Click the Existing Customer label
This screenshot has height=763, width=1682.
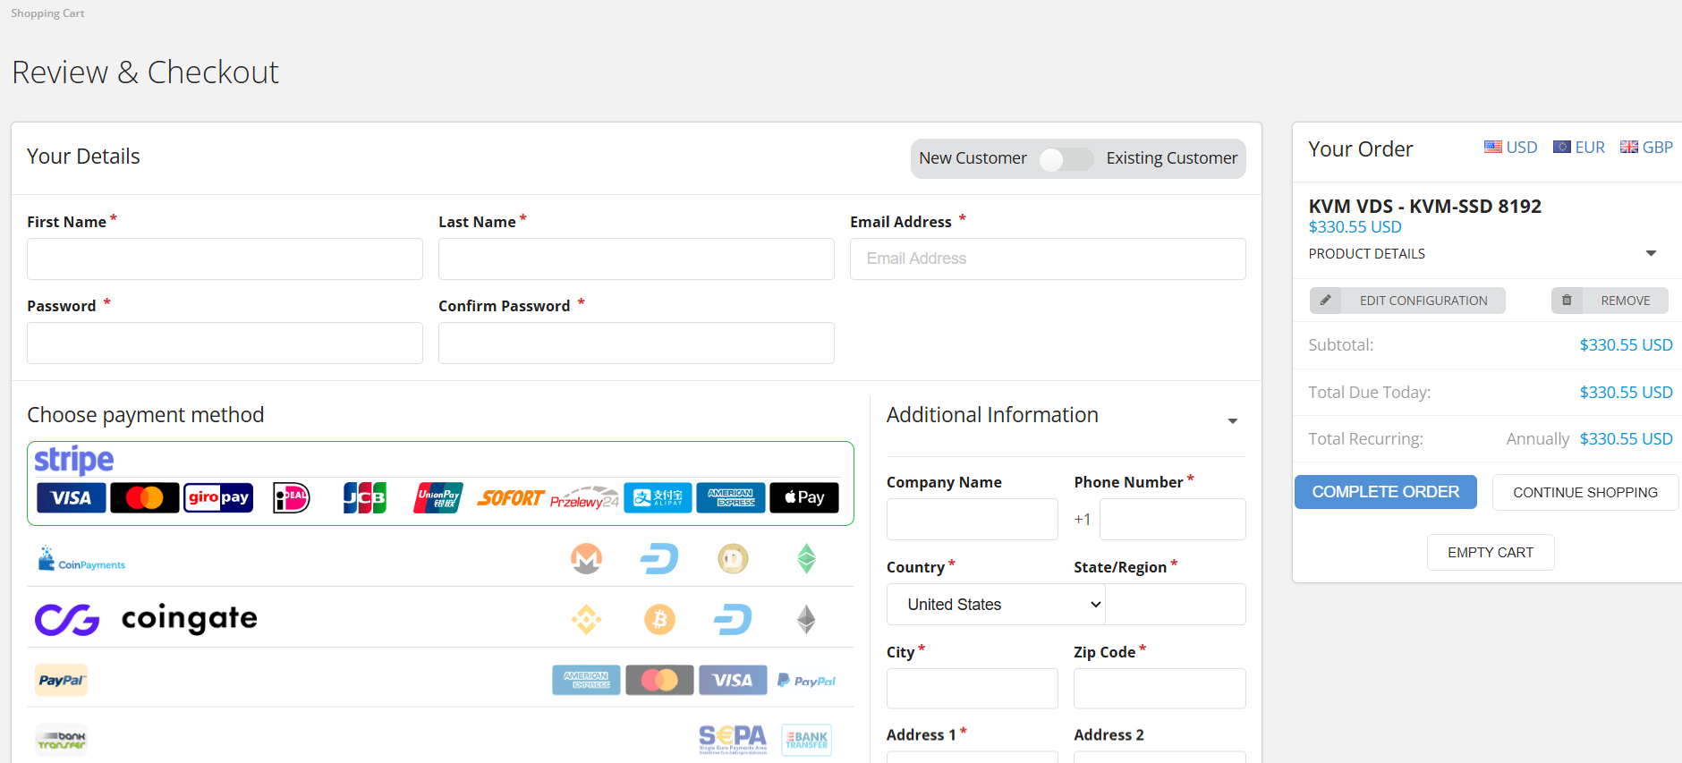(x=1171, y=158)
